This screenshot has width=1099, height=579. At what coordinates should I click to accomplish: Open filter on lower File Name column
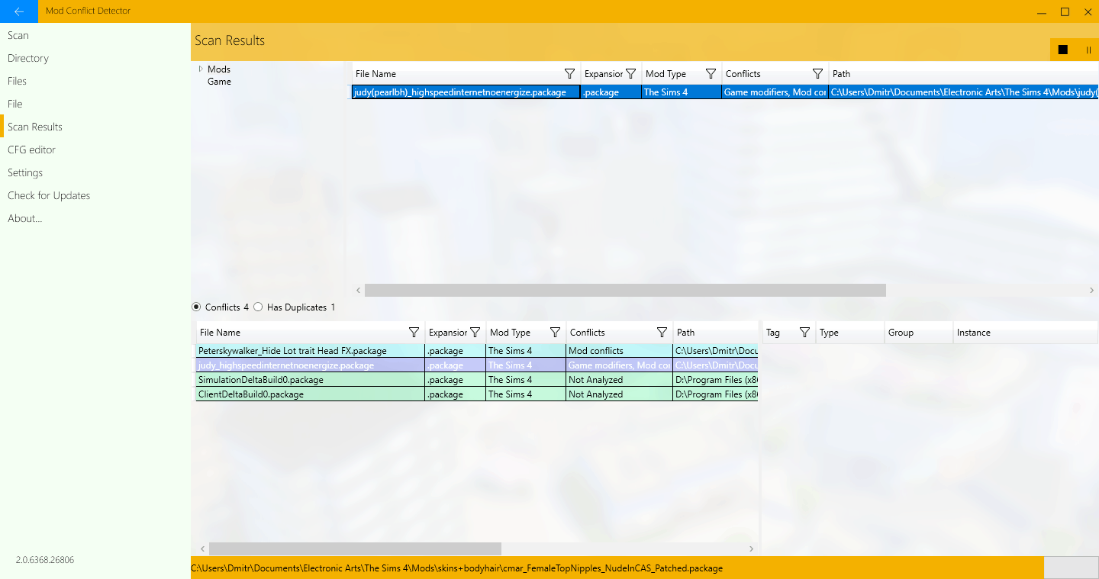(414, 333)
